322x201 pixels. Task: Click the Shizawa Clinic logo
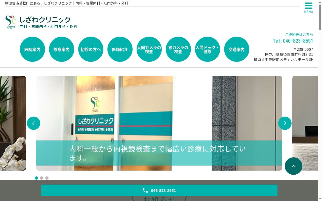tap(41, 22)
